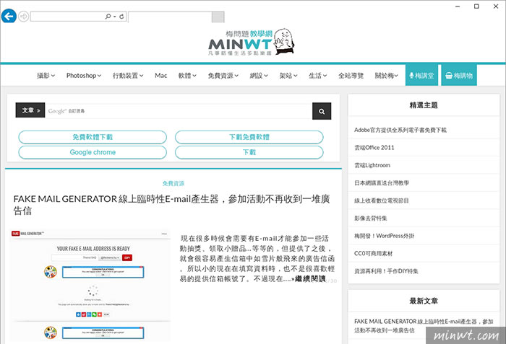
Task: Click the browser back arrow button
Action: click(9, 16)
